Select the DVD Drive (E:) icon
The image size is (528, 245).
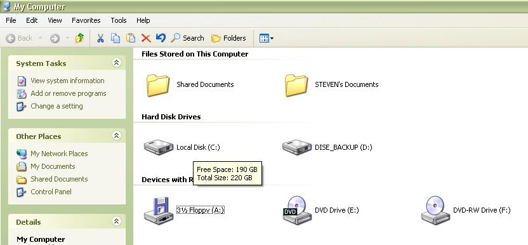click(x=297, y=210)
